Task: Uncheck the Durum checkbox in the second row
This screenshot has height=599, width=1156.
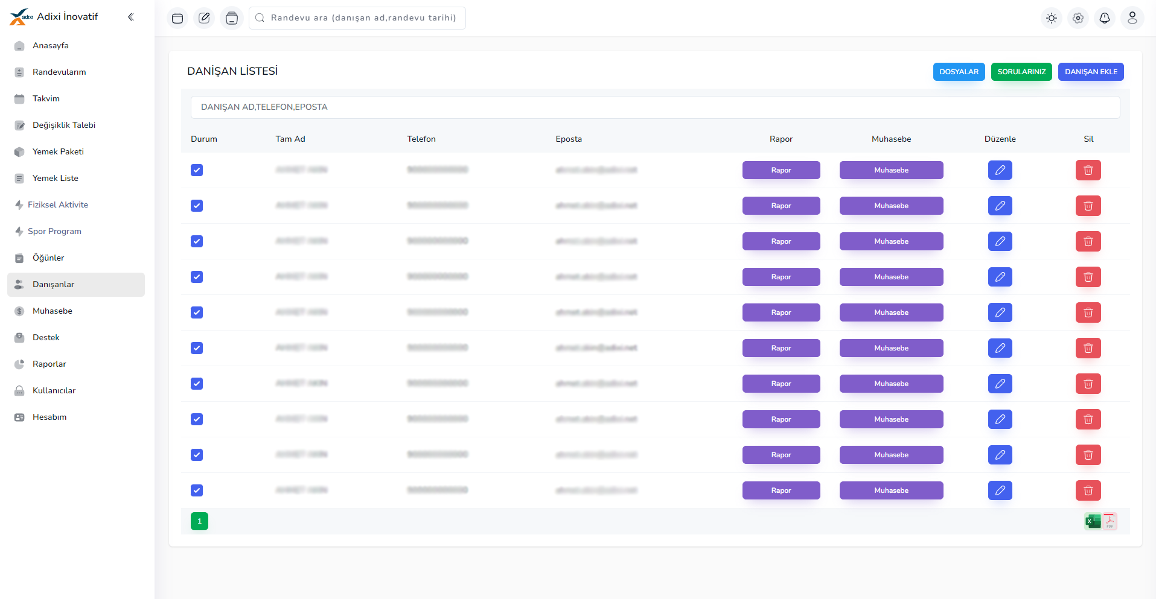Action: click(197, 206)
